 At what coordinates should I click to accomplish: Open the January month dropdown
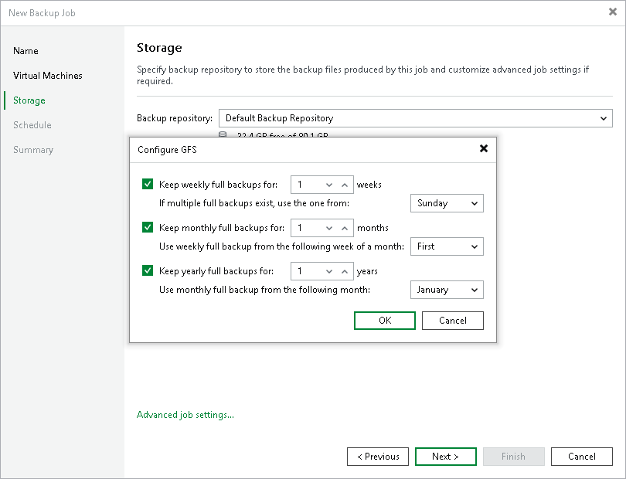point(447,290)
